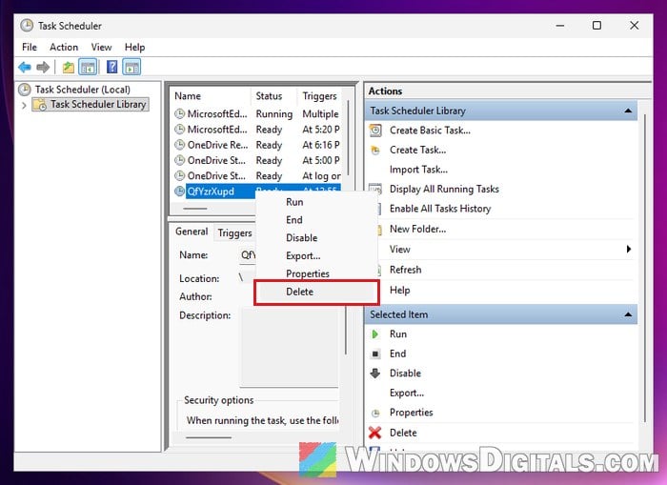The width and height of the screenshot is (667, 485).
Task: Select the task triggered At 5:20 P
Action: (x=257, y=130)
